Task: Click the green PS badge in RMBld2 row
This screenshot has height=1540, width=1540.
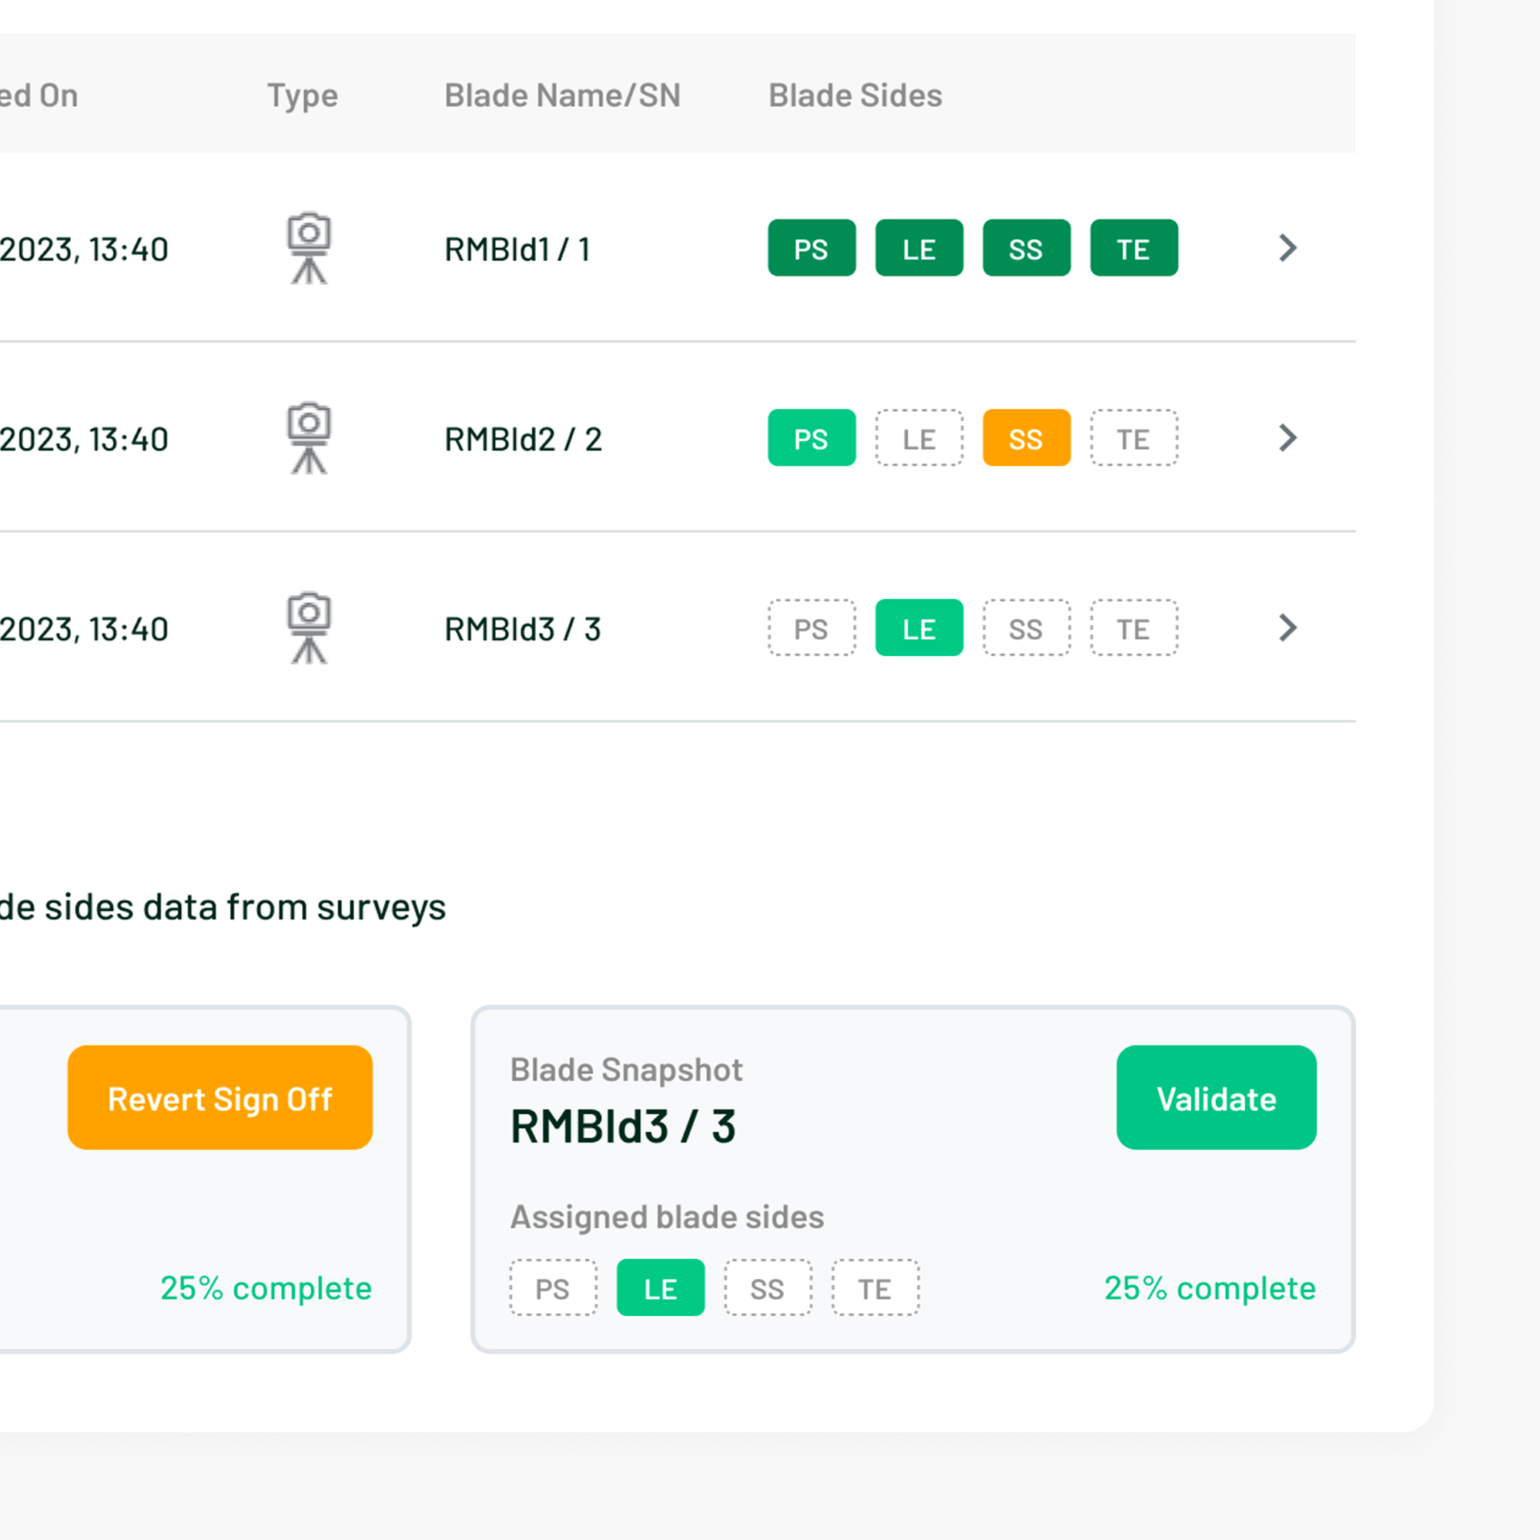Action: point(812,437)
